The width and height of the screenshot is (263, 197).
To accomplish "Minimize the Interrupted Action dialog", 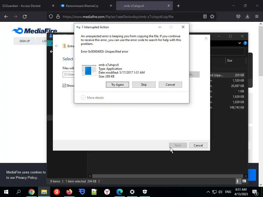I will pos(160,27).
